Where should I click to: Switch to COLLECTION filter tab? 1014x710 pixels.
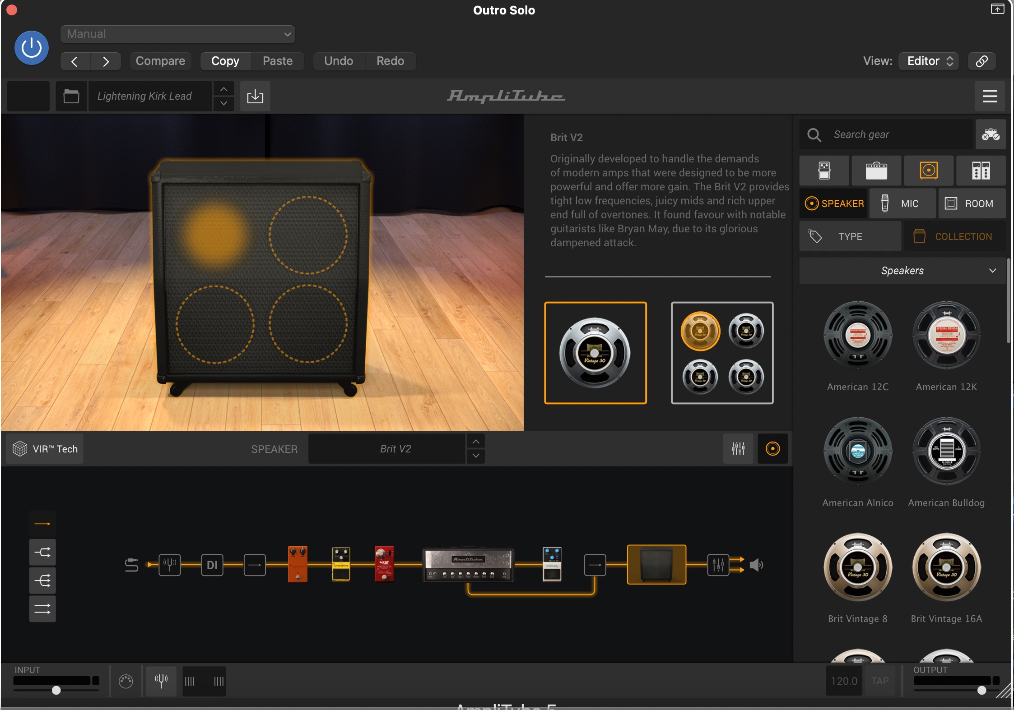tap(954, 236)
